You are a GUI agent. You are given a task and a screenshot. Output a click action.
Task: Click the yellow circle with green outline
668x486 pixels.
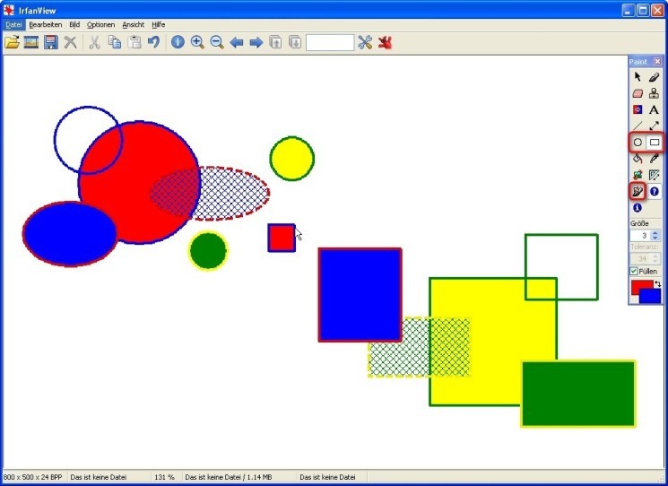point(291,159)
